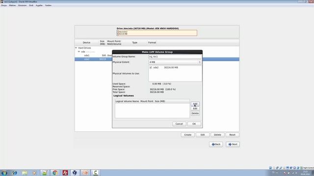Click the Format column header

click(x=152, y=43)
